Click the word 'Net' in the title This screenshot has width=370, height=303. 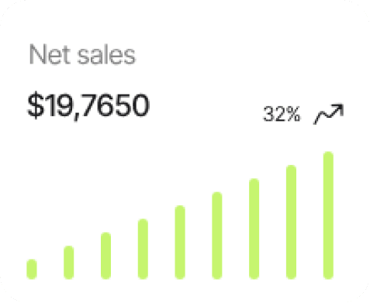coord(50,54)
